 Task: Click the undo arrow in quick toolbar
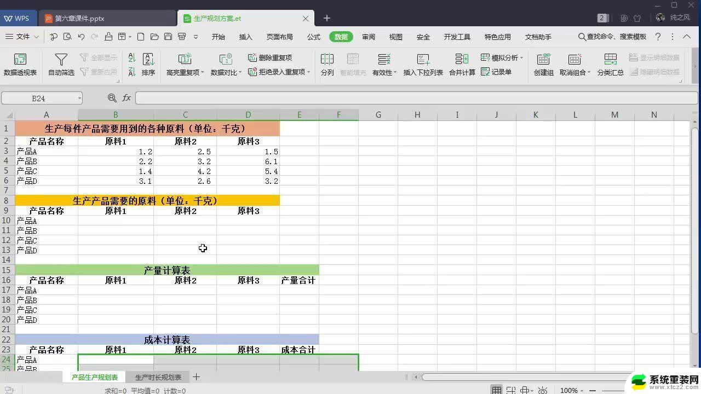click(81, 37)
